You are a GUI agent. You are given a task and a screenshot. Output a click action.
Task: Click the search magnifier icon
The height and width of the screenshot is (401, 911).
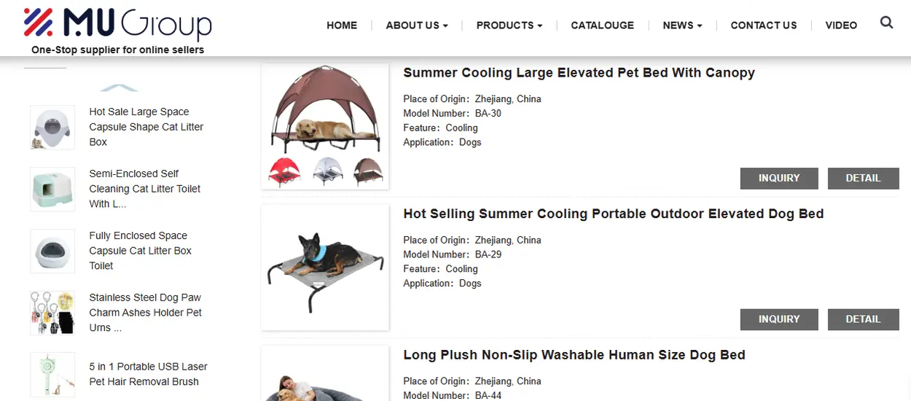pyautogui.click(x=886, y=23)
